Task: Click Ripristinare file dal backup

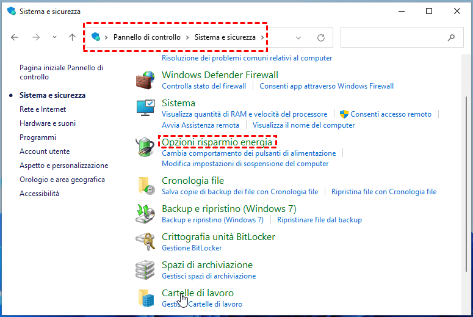Action: point(319,220)
